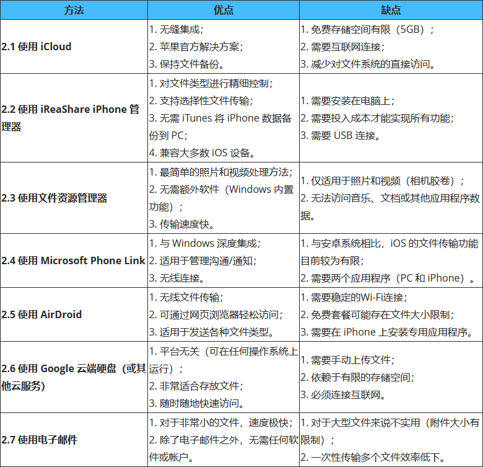Screen dimensions: 483x467
Task: Select the '2.1 使用 iCloud' method cell
Action: 74,47
